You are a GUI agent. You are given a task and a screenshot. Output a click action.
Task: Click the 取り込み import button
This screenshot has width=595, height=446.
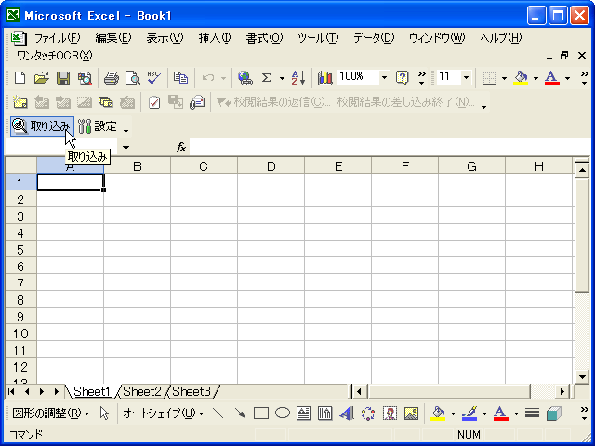42,126
